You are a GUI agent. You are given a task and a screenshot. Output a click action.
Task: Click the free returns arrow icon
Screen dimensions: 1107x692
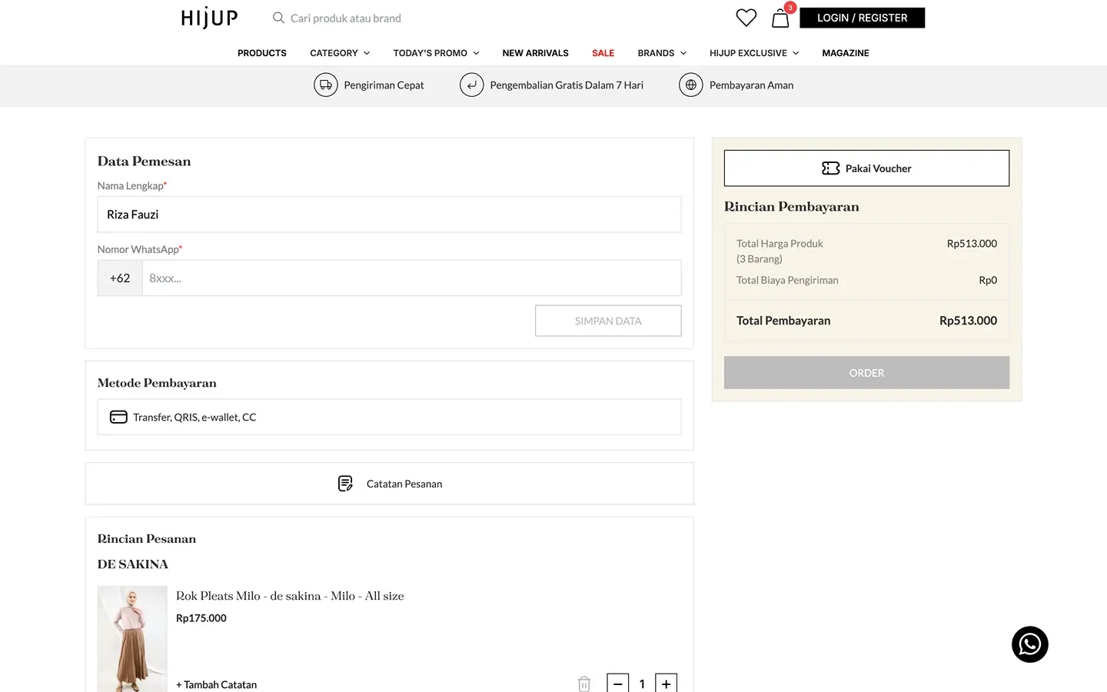472,85
